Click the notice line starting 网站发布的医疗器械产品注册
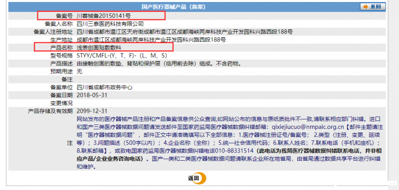The height and width of the screenshot is (190, 399). 228,119
